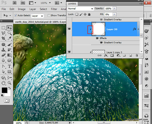Click the delete layer trash icon
Image resolution: width=152 pixels, height=124 pixels.
click(137, 55)
